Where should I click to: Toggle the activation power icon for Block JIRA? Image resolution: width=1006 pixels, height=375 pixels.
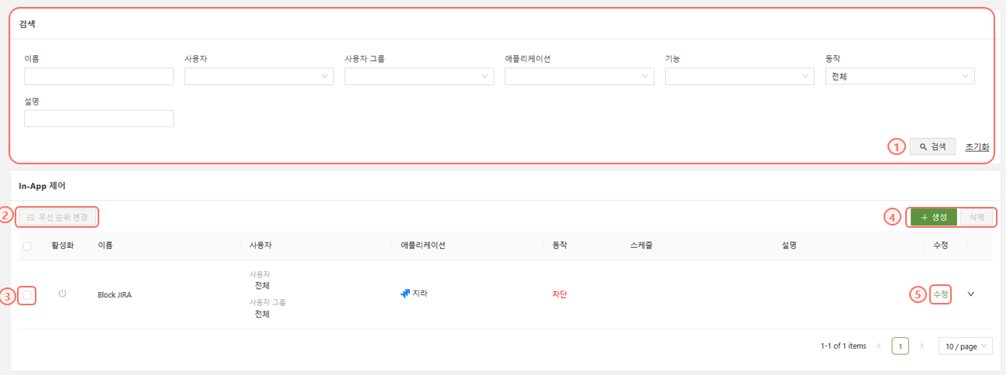click(62, 294)
